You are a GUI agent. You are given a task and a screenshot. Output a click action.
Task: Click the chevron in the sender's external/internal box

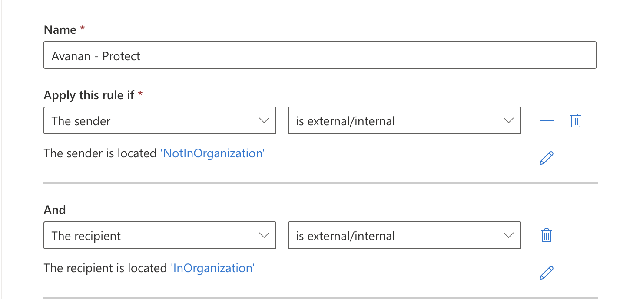coord(508,121)
